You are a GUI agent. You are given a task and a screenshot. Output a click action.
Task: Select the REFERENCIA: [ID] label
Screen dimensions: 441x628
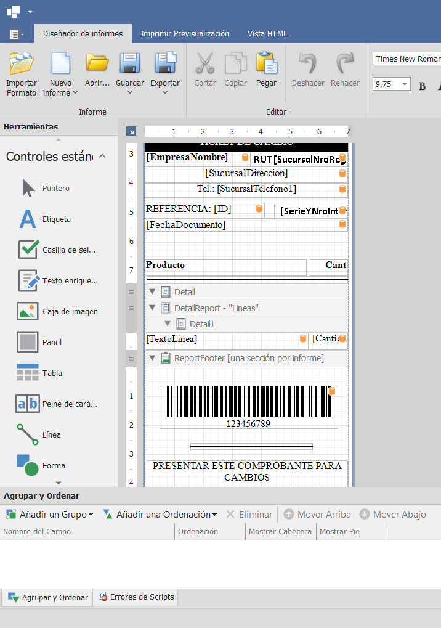[x=204, y=209]
